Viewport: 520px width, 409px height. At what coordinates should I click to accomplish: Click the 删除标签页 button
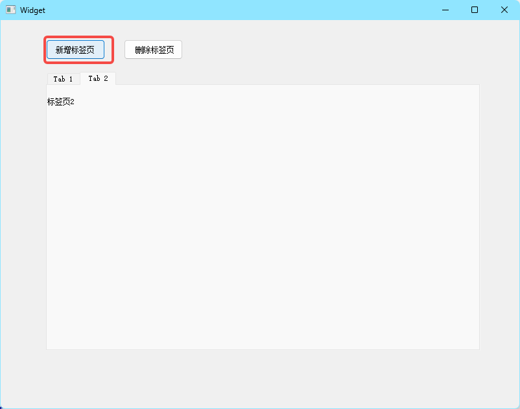point(153,50)
